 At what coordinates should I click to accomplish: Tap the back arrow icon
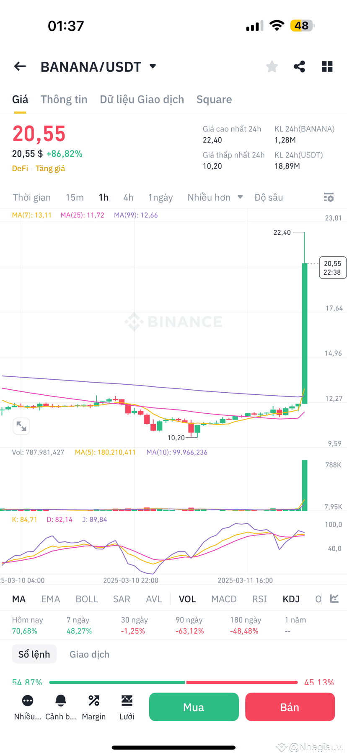tap(20, 66)
